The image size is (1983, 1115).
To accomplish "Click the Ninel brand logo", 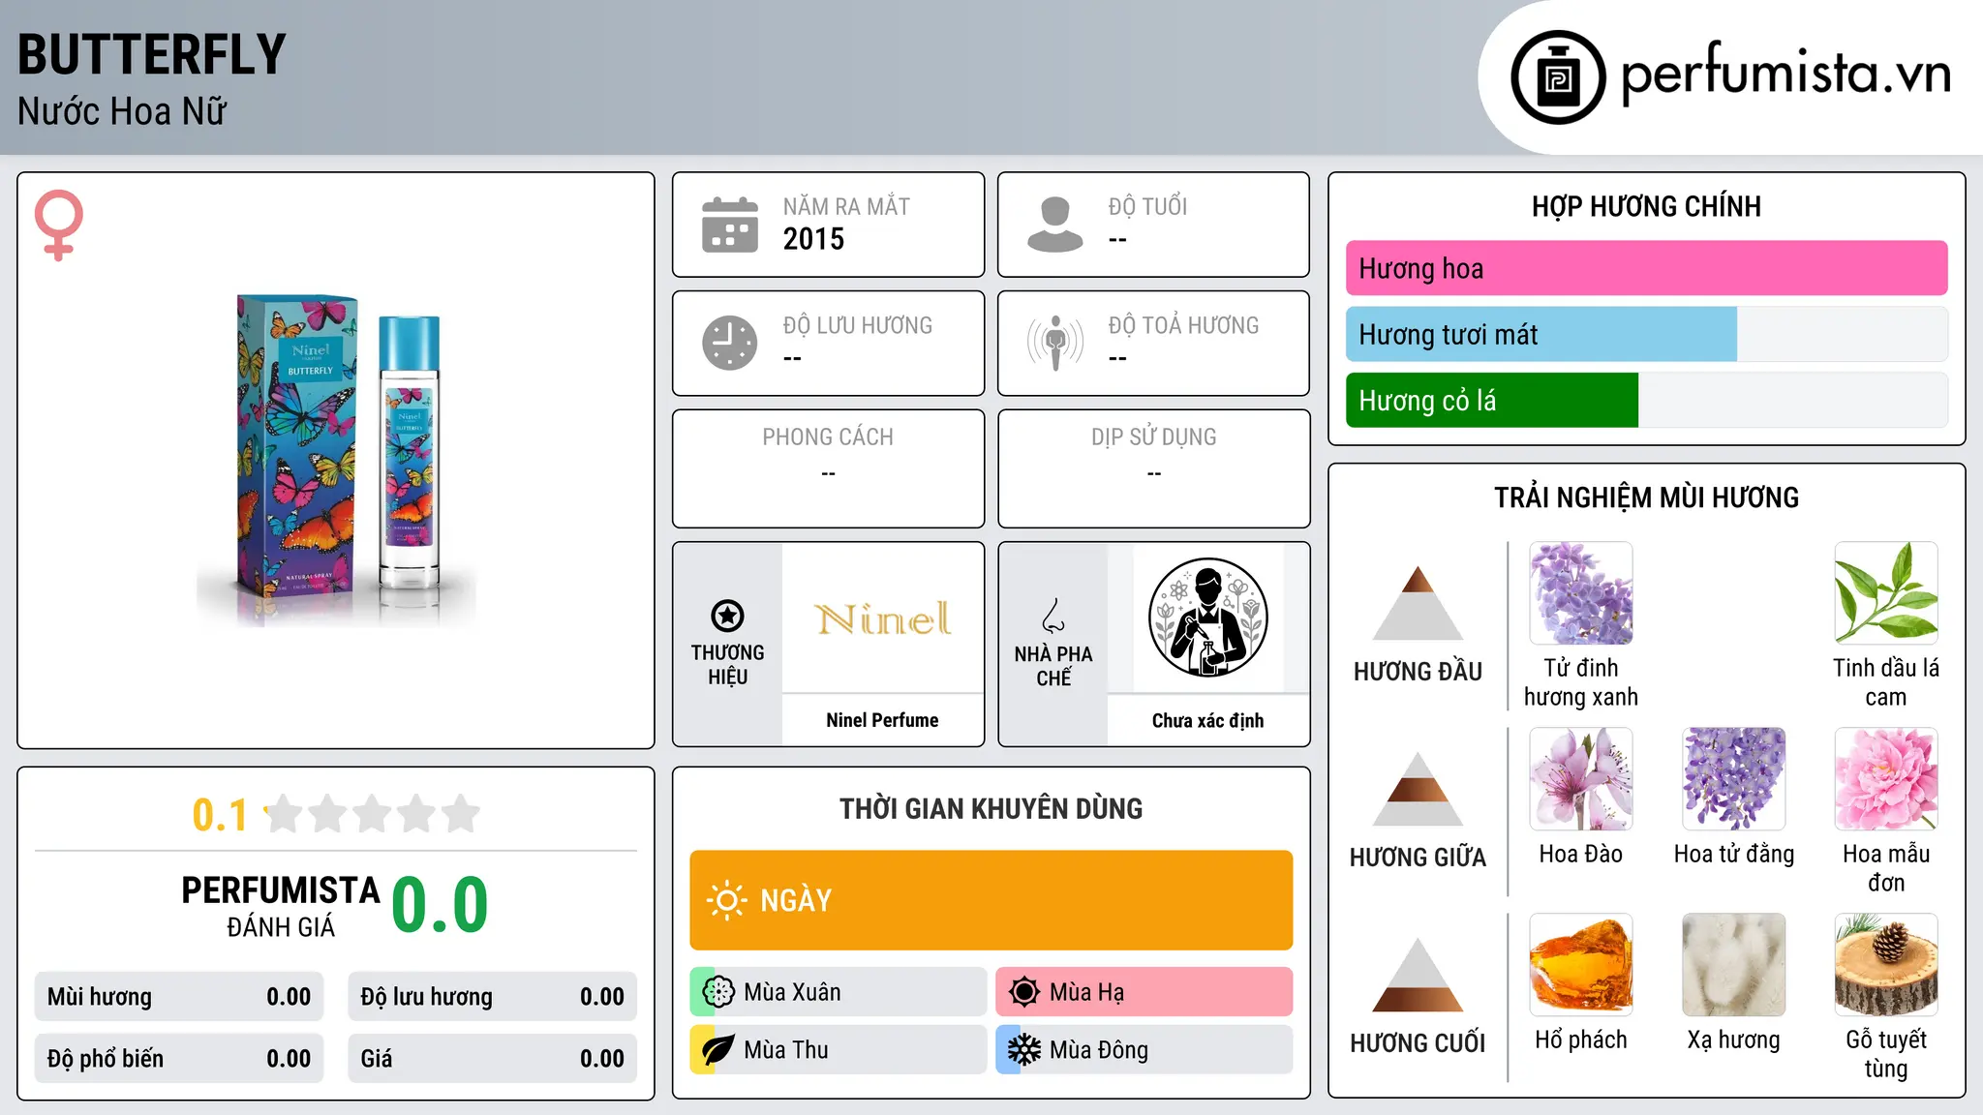I will pyautogui.click(x=882, y=618).
